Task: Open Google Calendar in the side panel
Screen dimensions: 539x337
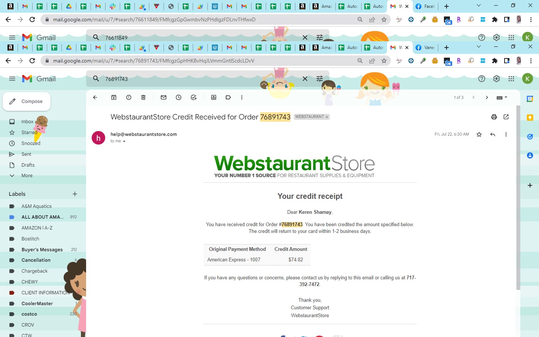Action: point(530,99)
